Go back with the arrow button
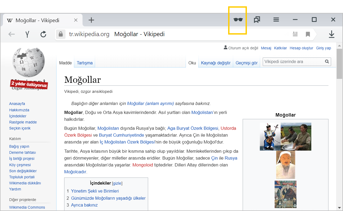Viewport: 343px width, 211px height. click(x=12, y=34)
